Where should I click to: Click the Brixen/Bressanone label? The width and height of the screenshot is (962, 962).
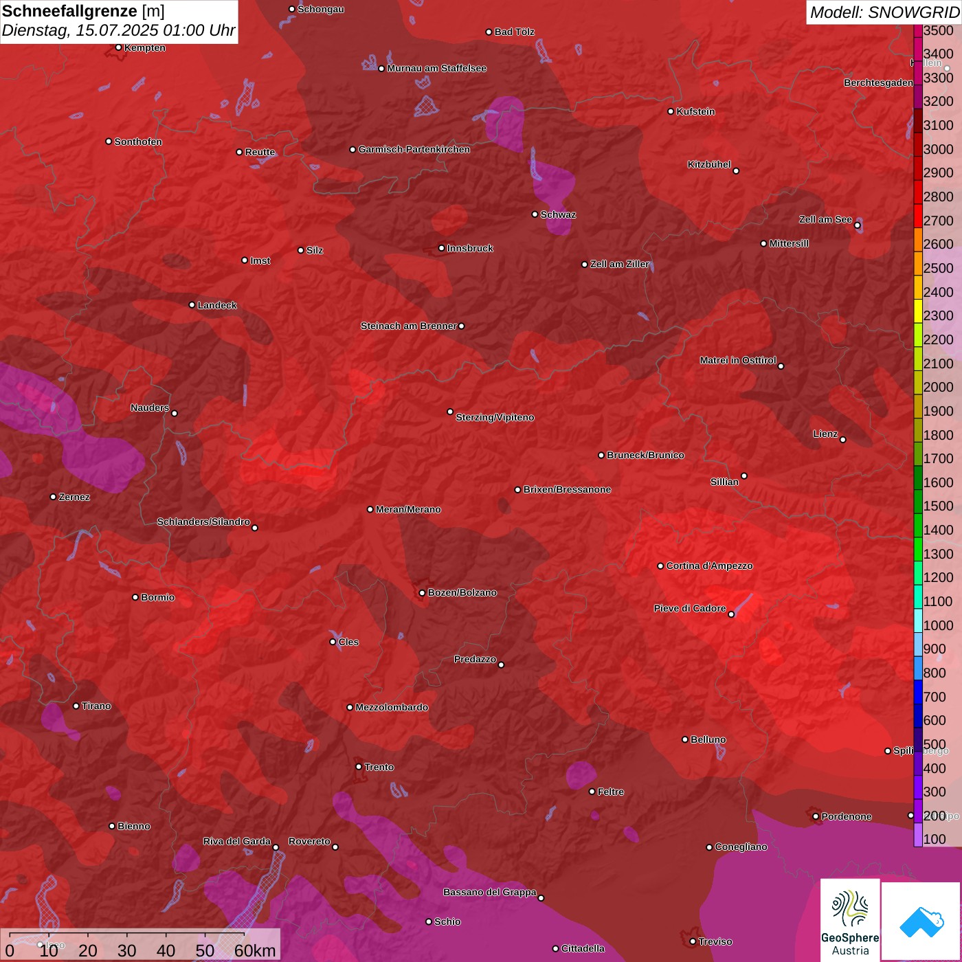pyautogui.click(x=568, y=489)
